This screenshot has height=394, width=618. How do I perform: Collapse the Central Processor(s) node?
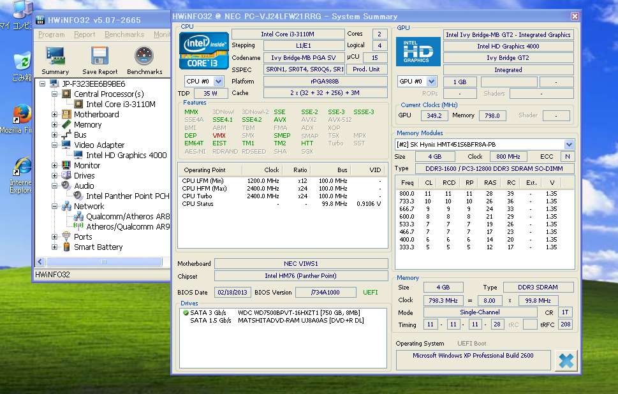55,94
